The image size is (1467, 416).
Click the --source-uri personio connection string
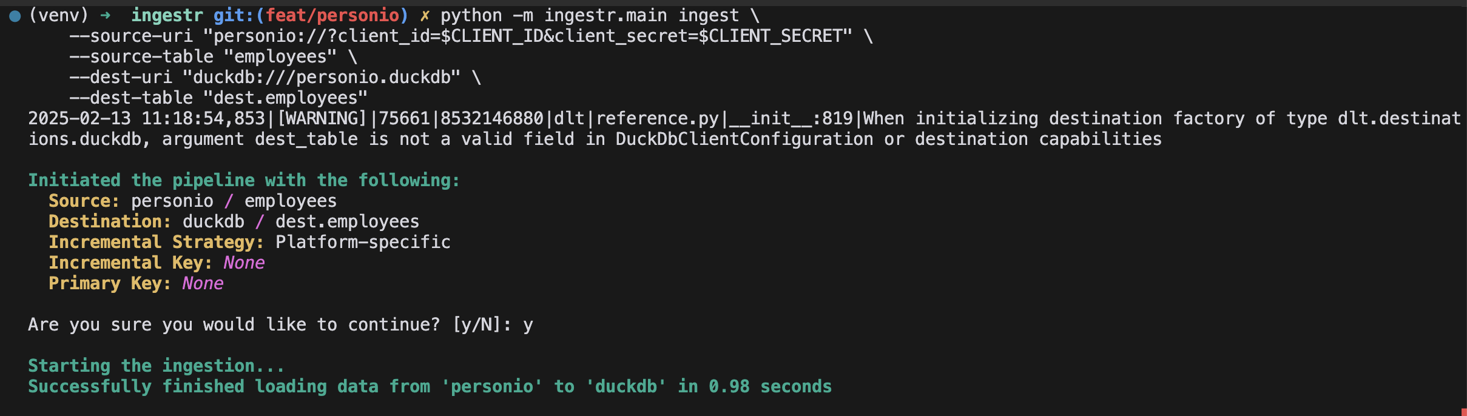coord(527,36)
